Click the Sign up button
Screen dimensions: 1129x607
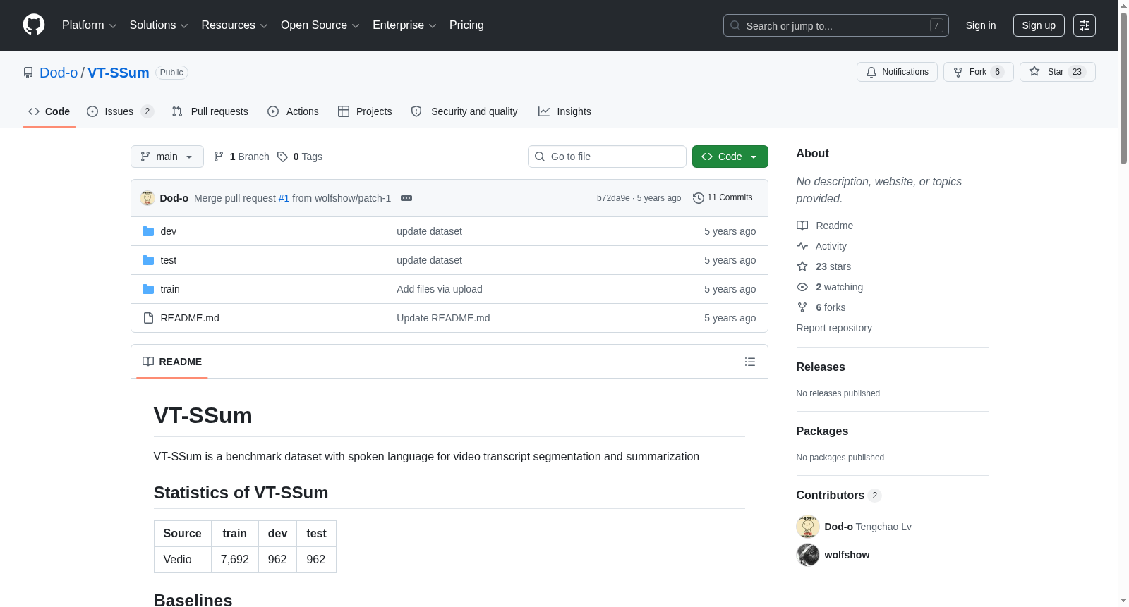[x=1039, y=25]
